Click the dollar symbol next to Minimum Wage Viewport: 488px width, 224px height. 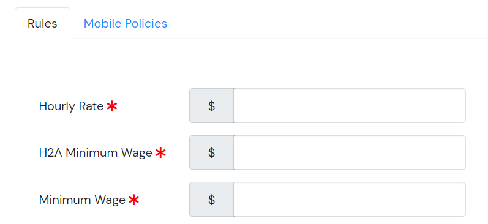coord(212,199)
